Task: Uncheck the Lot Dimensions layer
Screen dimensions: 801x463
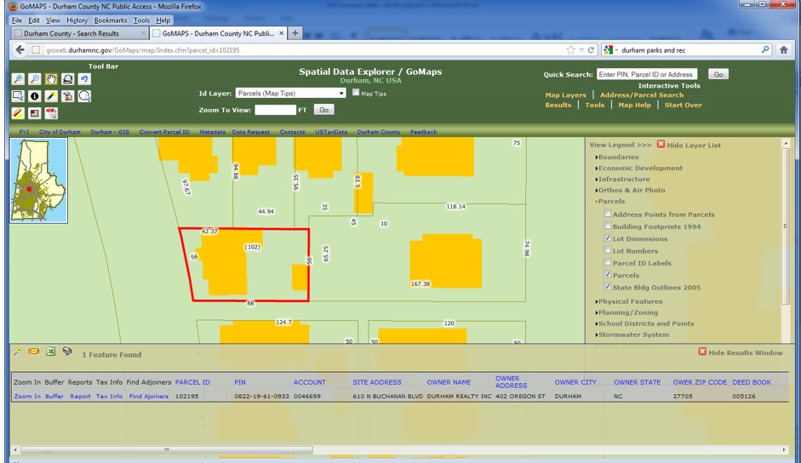Action: [x=608, y=238]
